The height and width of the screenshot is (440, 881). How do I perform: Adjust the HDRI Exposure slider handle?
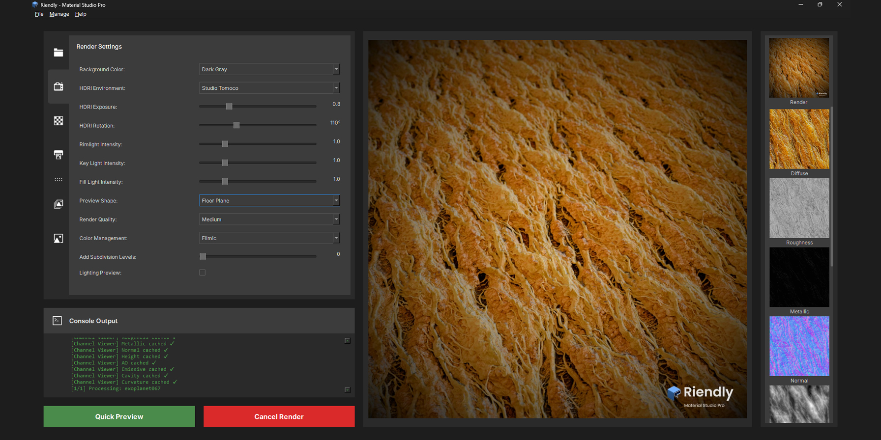[x=229, y=107]
